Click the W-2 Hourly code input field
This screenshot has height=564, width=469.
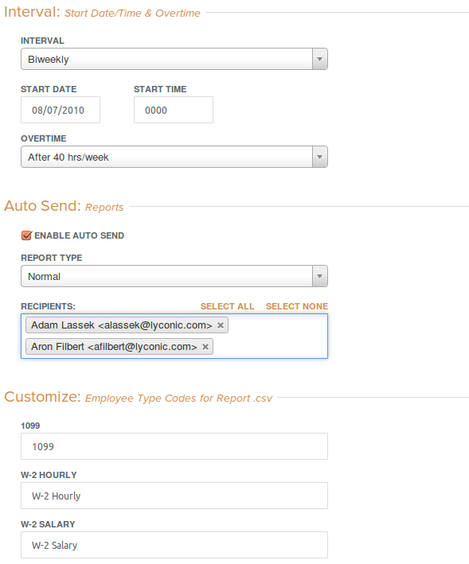[174, 496]
